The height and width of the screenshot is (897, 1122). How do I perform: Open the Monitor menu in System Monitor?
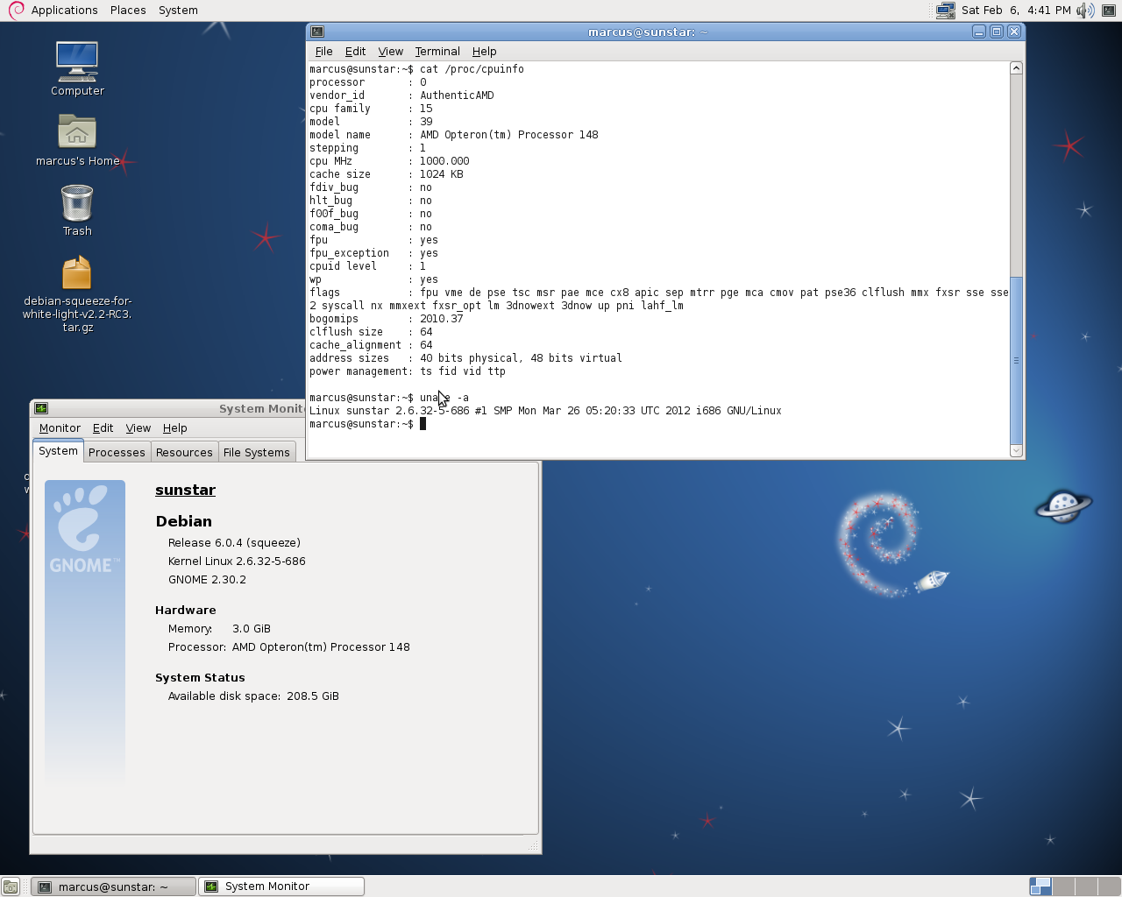pyautogui.click(x=60, y=428)
